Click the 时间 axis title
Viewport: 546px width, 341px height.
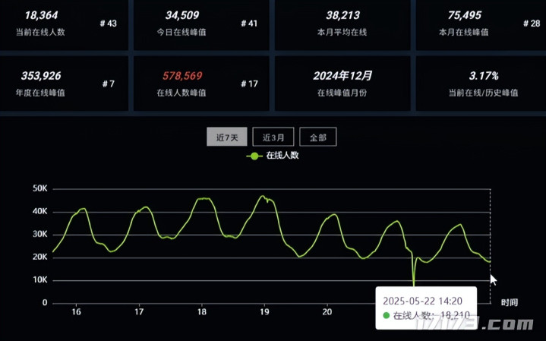click(510, 302)
